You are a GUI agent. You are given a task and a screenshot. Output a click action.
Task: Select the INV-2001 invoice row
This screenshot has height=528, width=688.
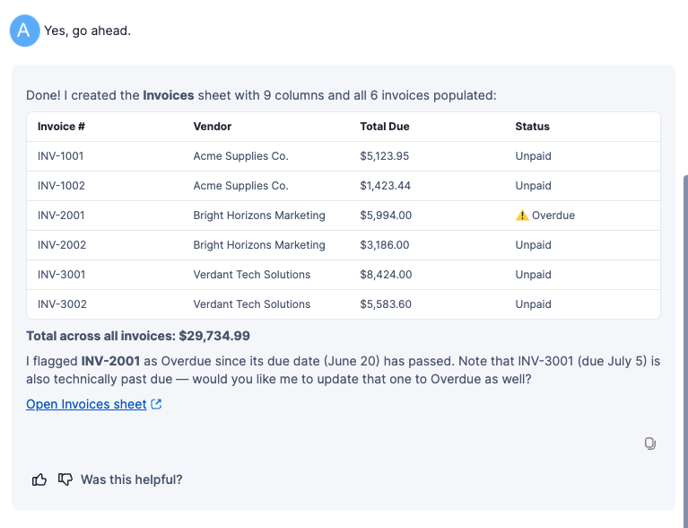(344, 216)
